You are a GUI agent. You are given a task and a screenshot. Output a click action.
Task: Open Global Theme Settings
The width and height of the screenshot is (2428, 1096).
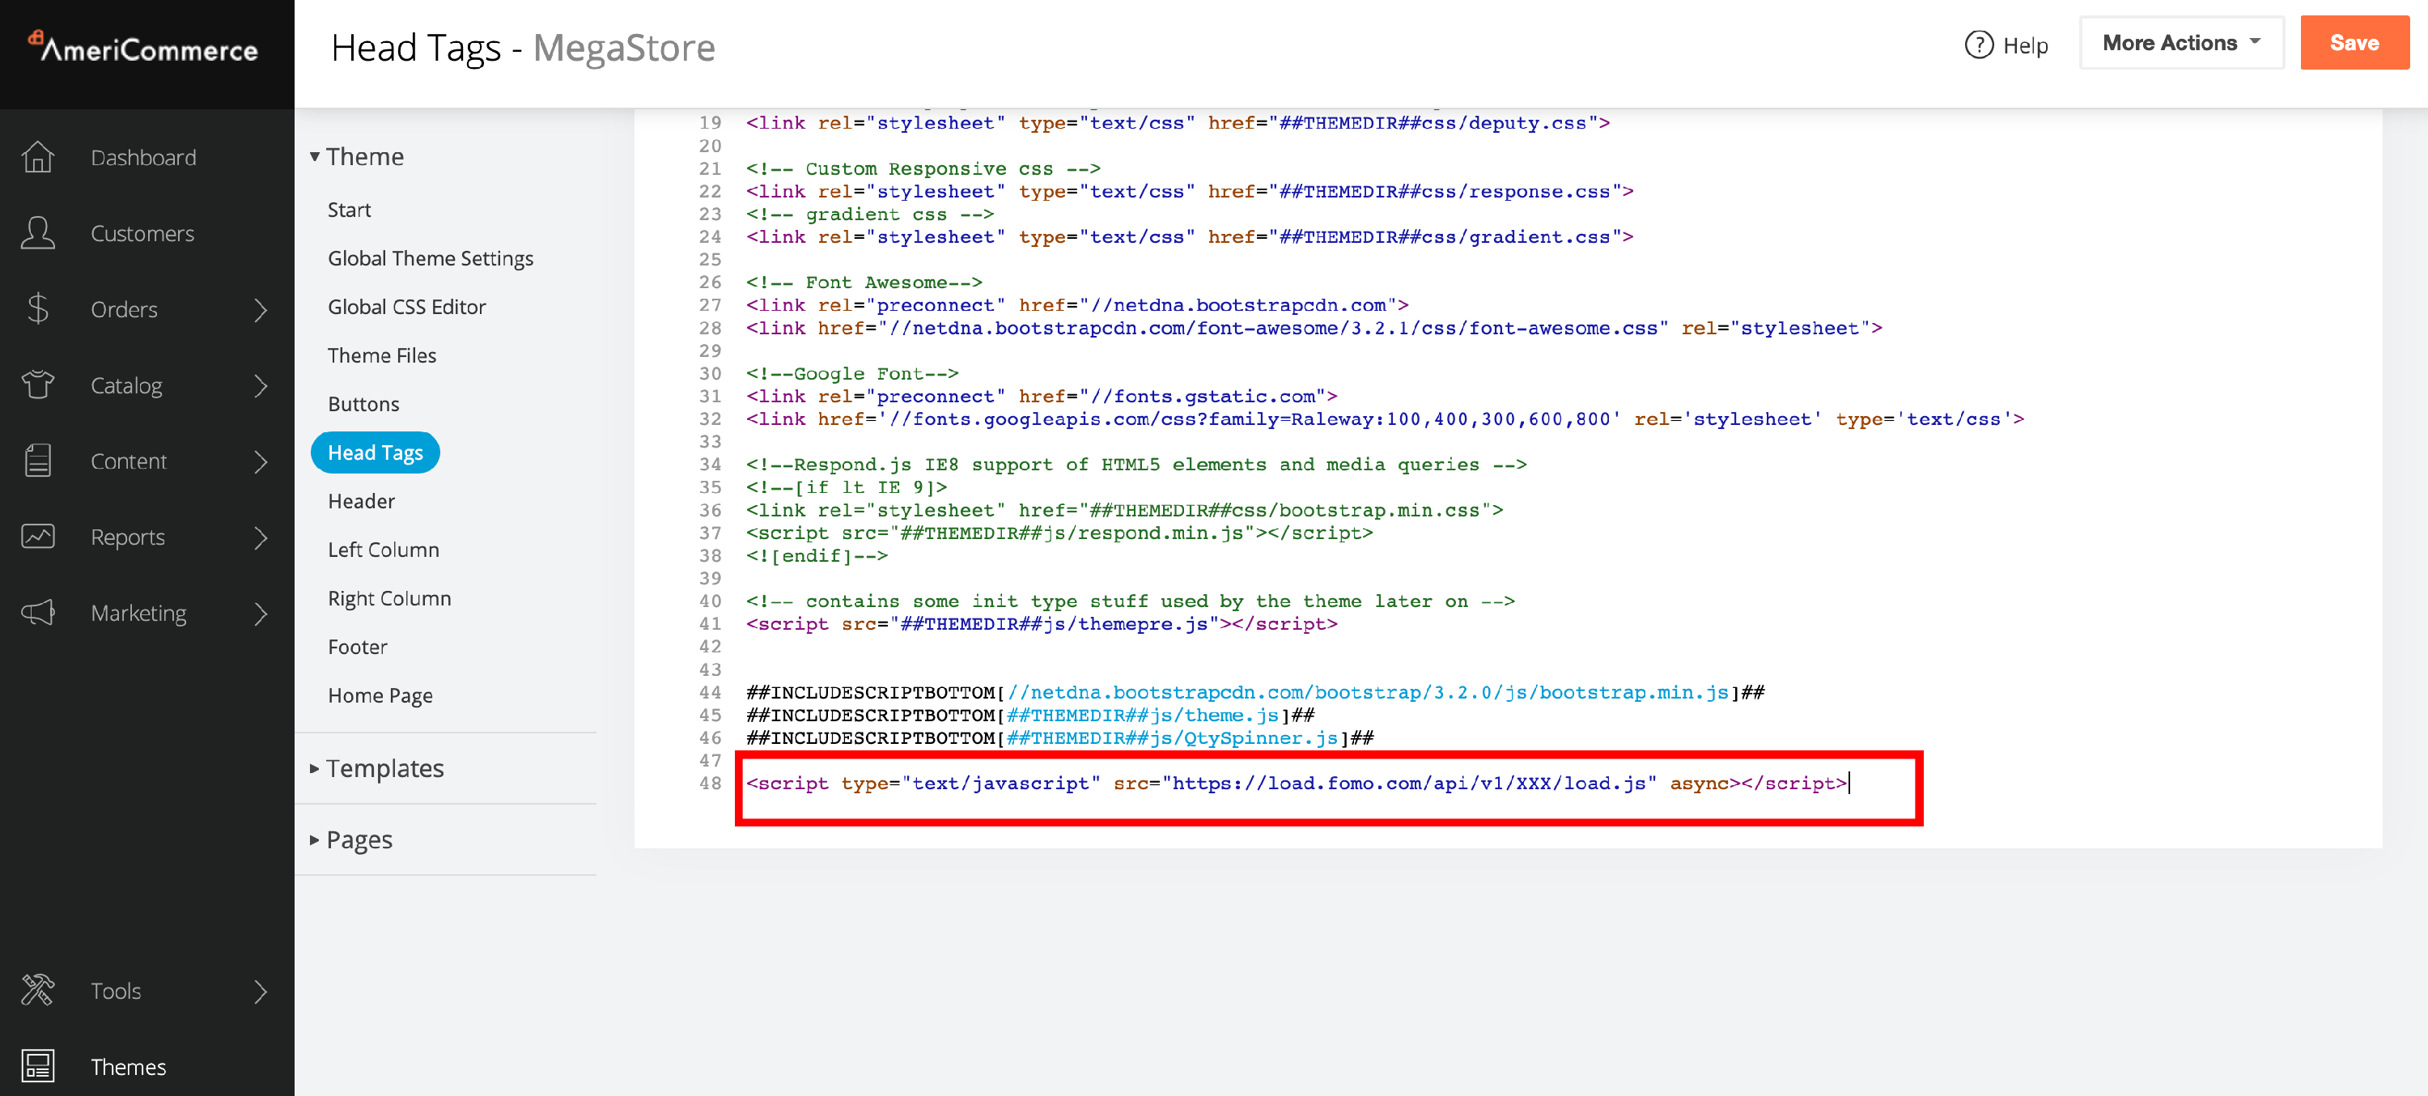click(430, 257)
